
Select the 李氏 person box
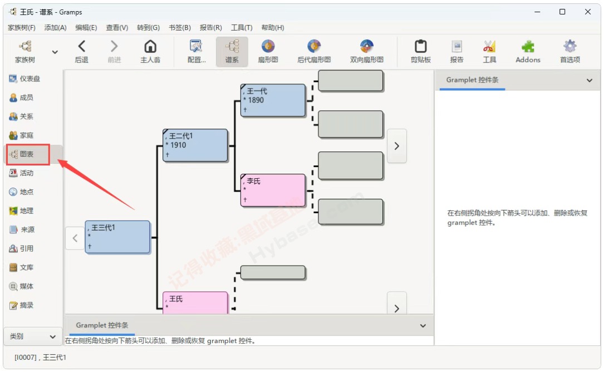coord(273,190)
